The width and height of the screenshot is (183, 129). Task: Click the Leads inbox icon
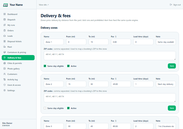coord(5,36)
